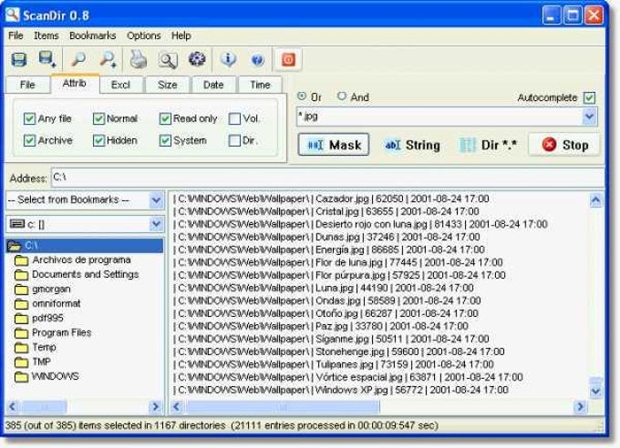Click the results scroll up arrow
The width and height of the screenshot is (620, 448).
click(595, 200)
